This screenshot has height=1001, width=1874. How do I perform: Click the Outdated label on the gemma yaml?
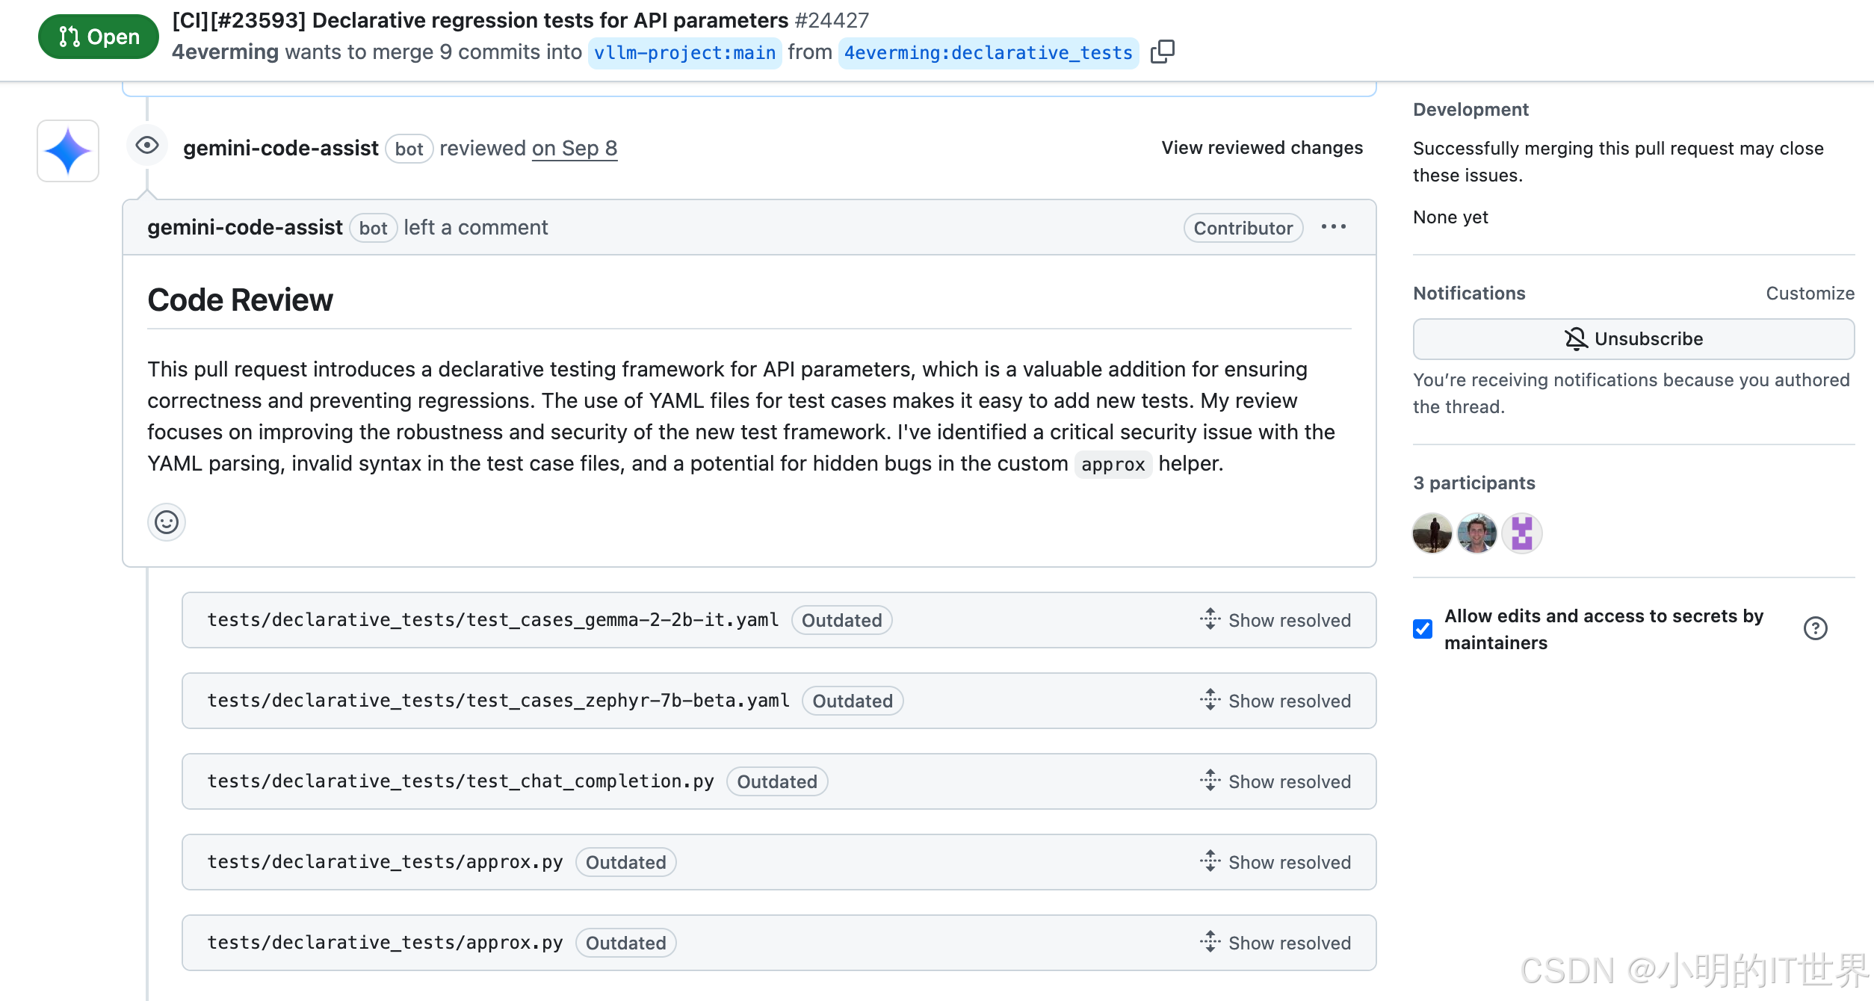point(842,620)
